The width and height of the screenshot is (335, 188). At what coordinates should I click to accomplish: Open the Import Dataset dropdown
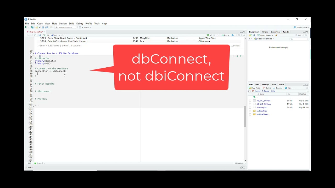click(265, 35)
